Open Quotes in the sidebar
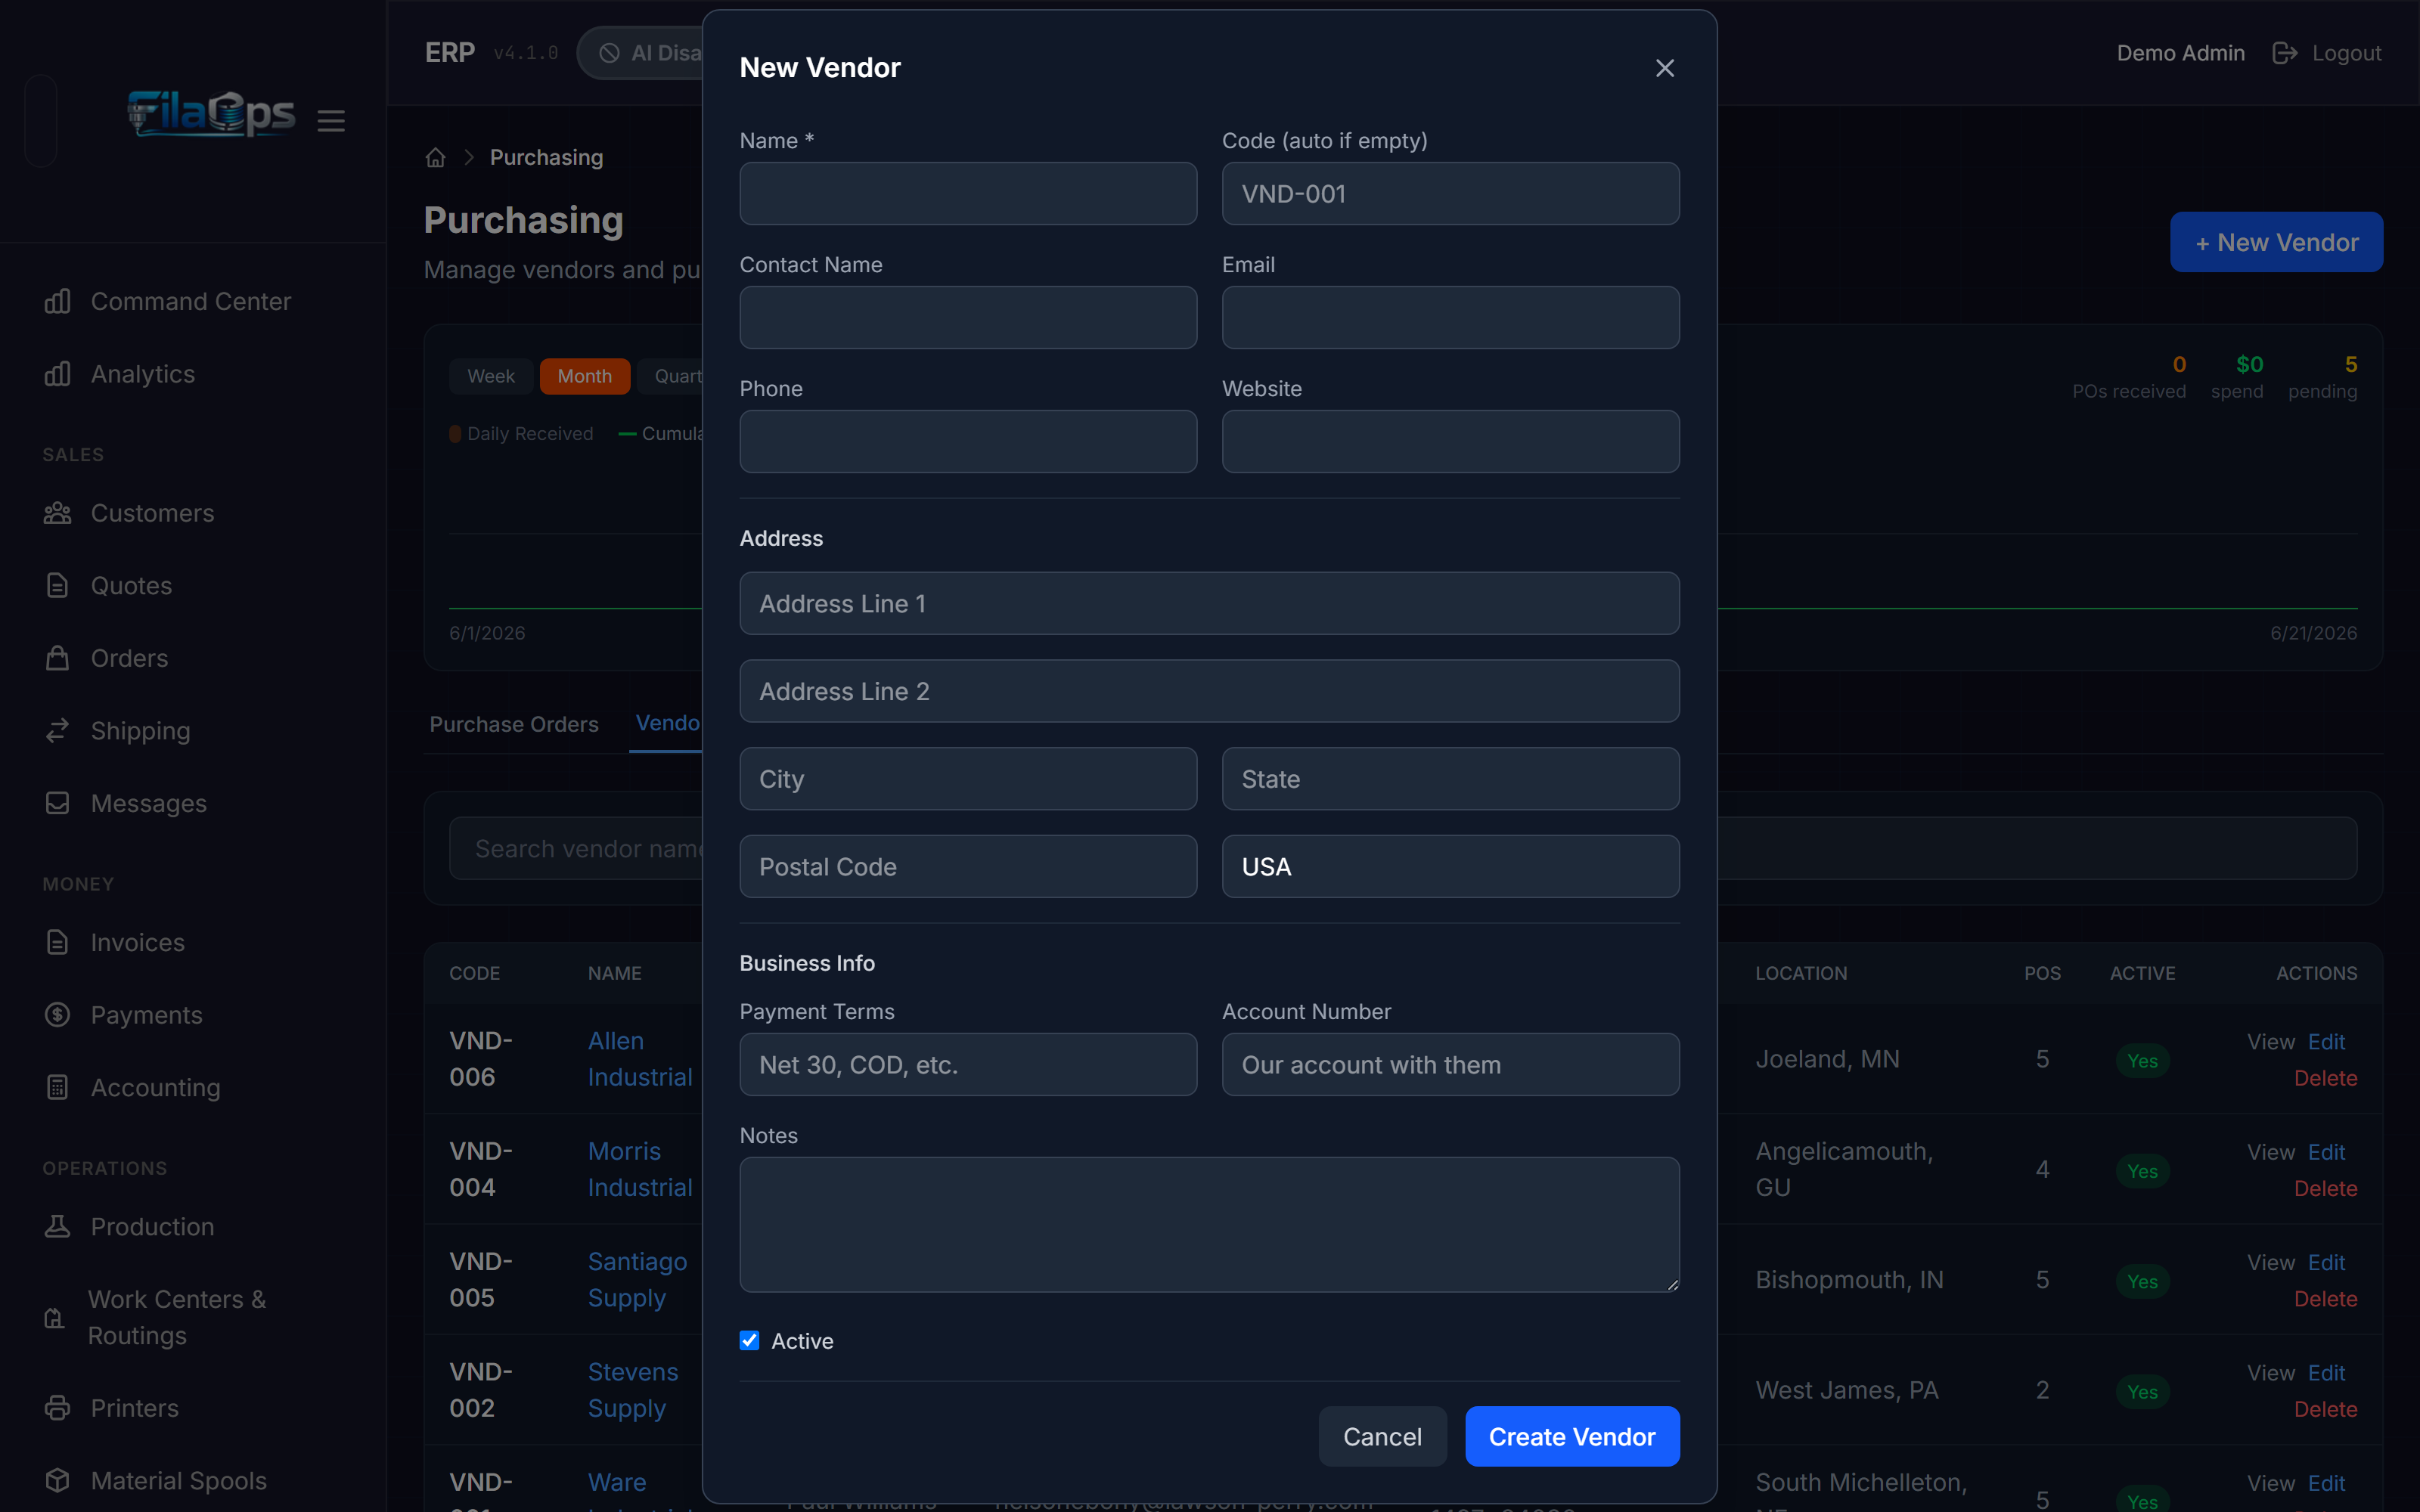2420x1512 pixels. (x=109, y=586)
